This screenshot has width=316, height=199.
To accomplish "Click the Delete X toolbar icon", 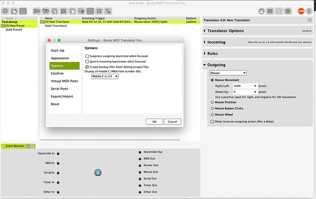I will [x=99, y=11].
